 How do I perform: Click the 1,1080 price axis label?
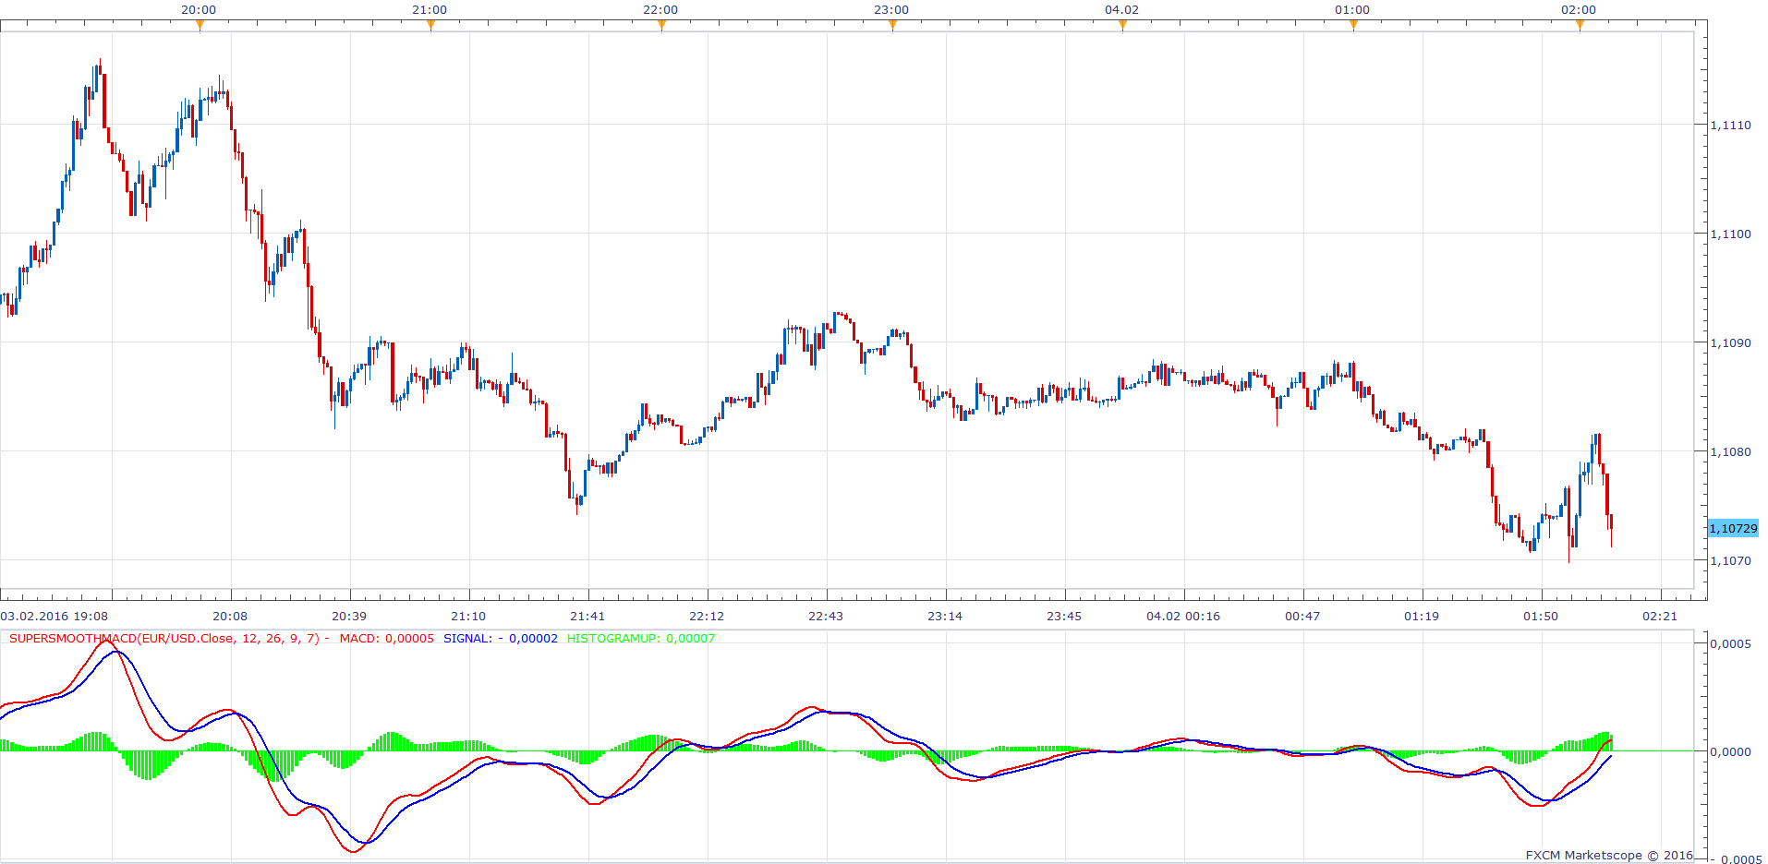coord(1730,451)
